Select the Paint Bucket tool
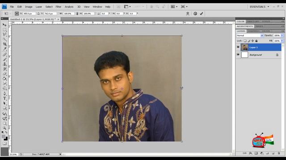 tap(4, 79)
